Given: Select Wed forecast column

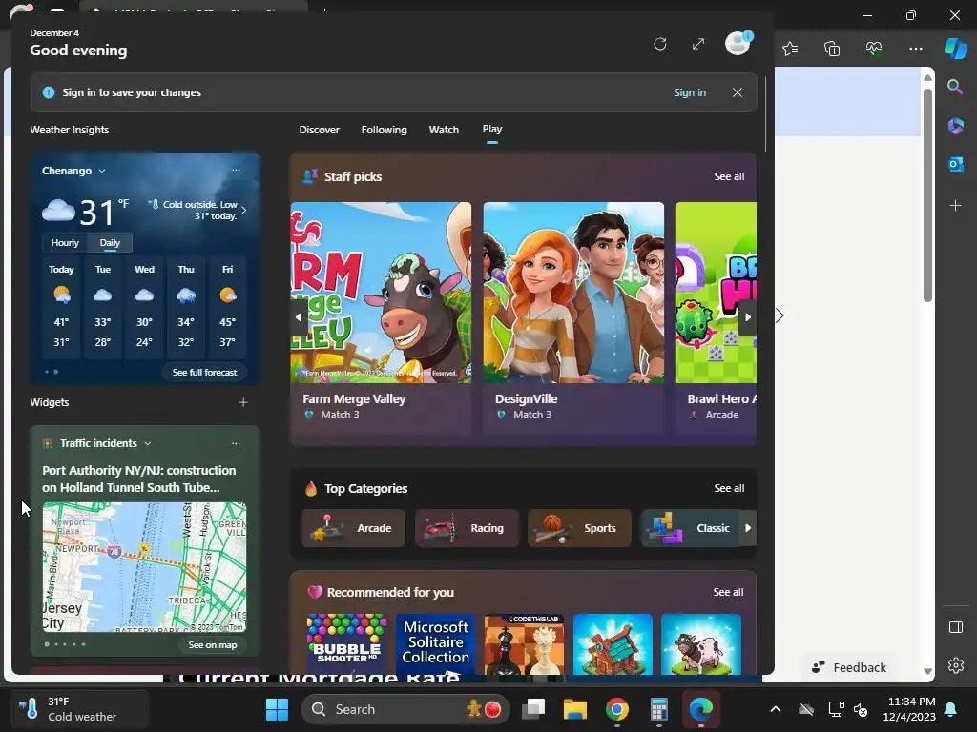Looking at the screenshot, I should [144, 307].
